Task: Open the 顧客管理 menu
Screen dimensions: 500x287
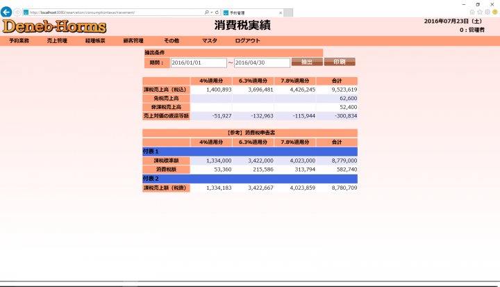Action: click(133, 41)
